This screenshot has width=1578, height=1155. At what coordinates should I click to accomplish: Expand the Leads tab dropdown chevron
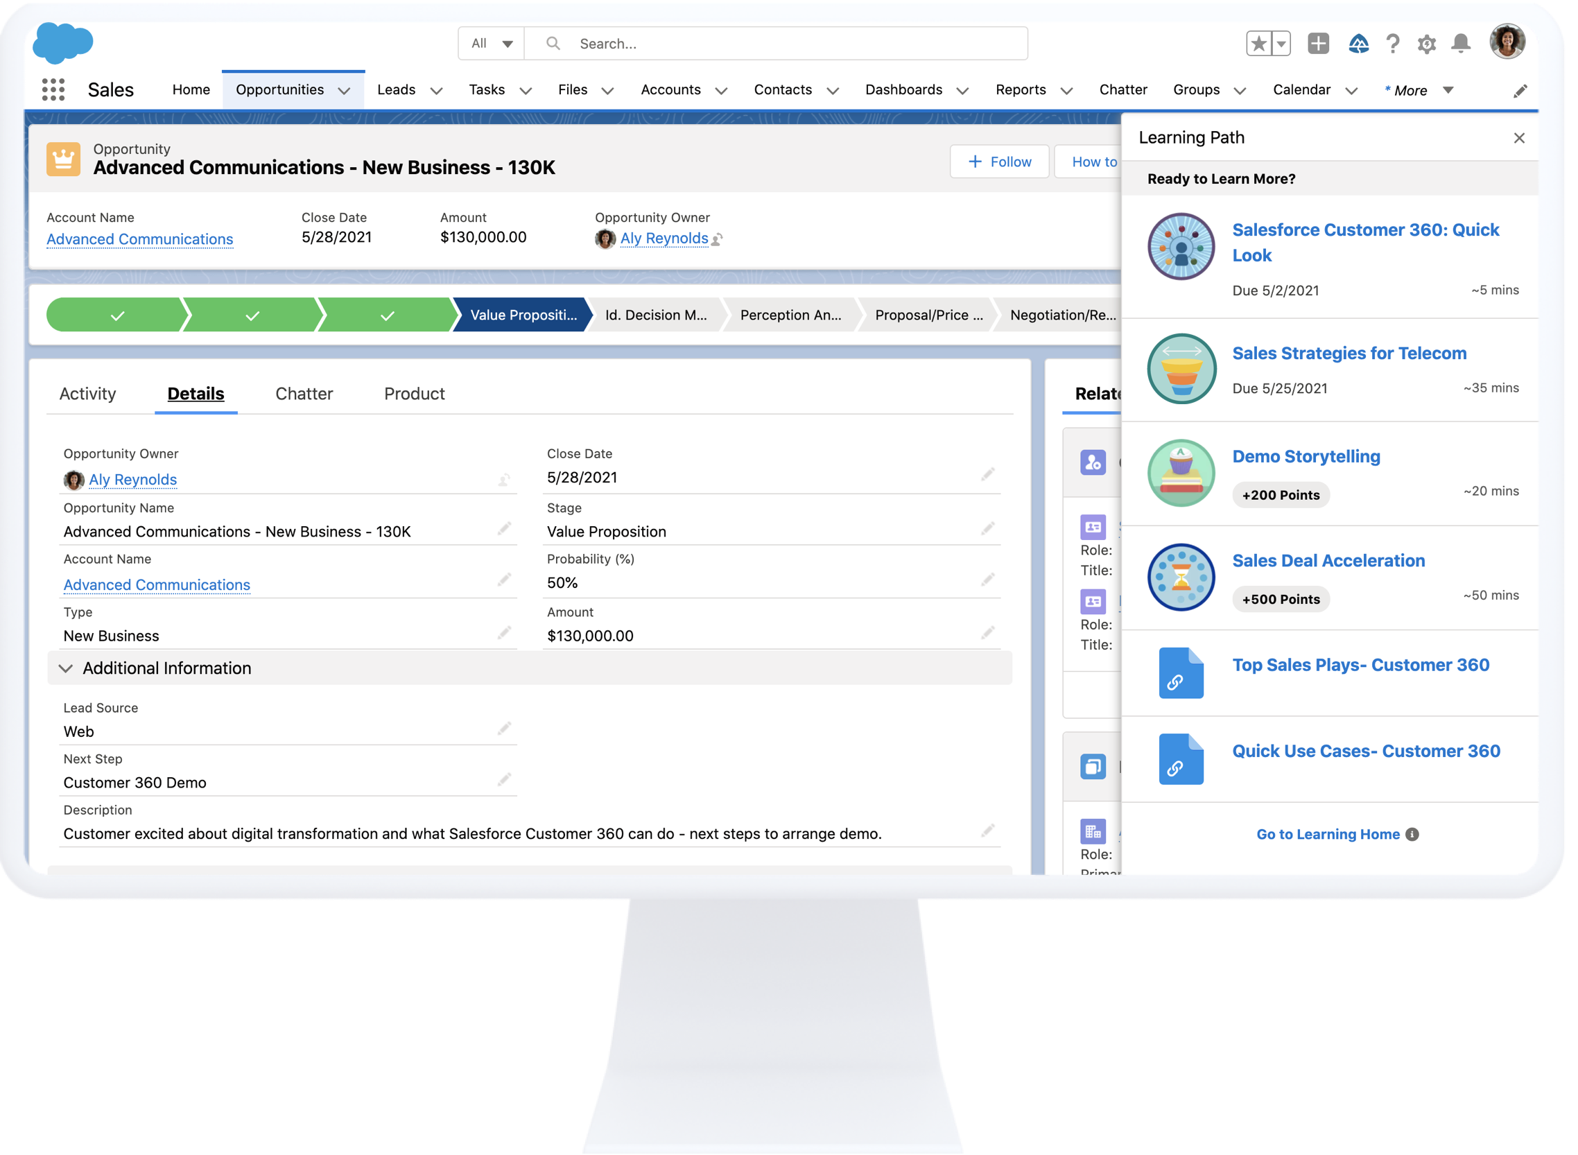point(436,91)
